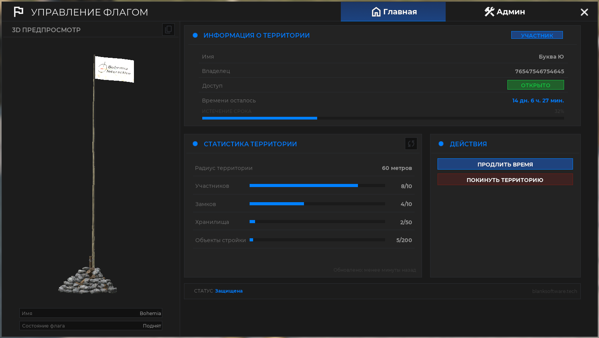The image size is (599, 338).
Task: Switch to the Главная tab
Action: point(393,12)
